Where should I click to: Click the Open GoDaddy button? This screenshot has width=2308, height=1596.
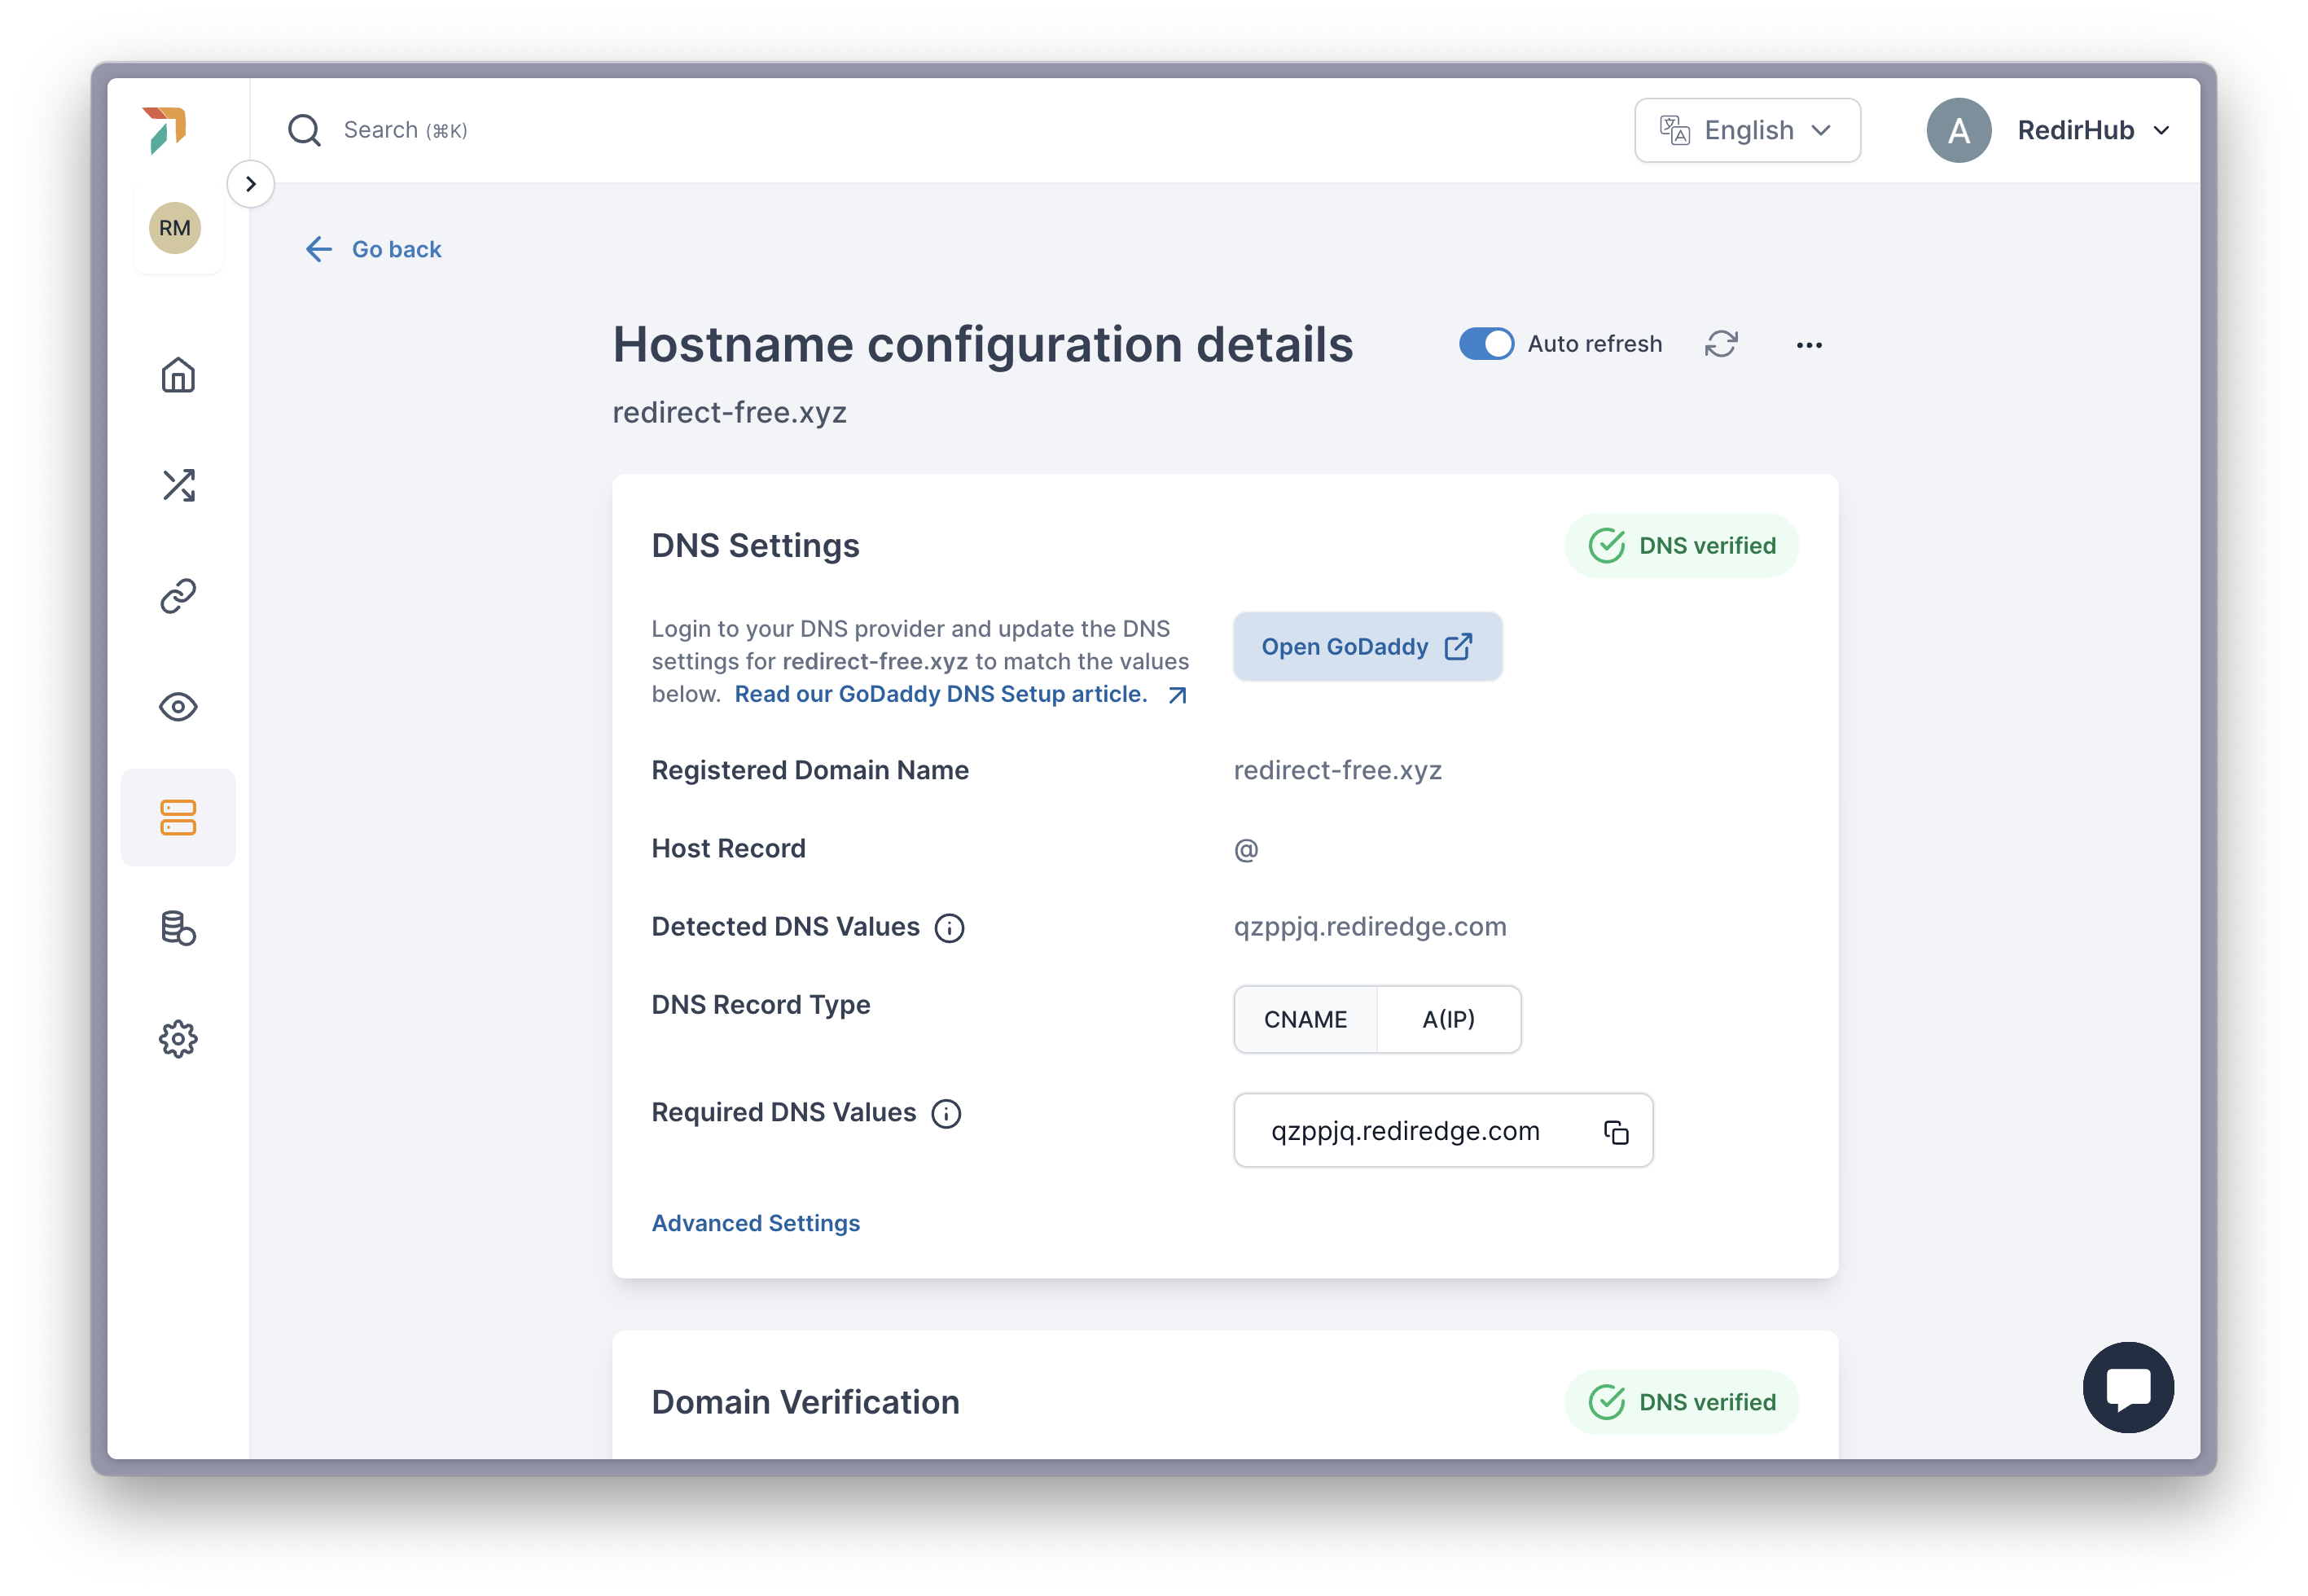[1366, 647]
